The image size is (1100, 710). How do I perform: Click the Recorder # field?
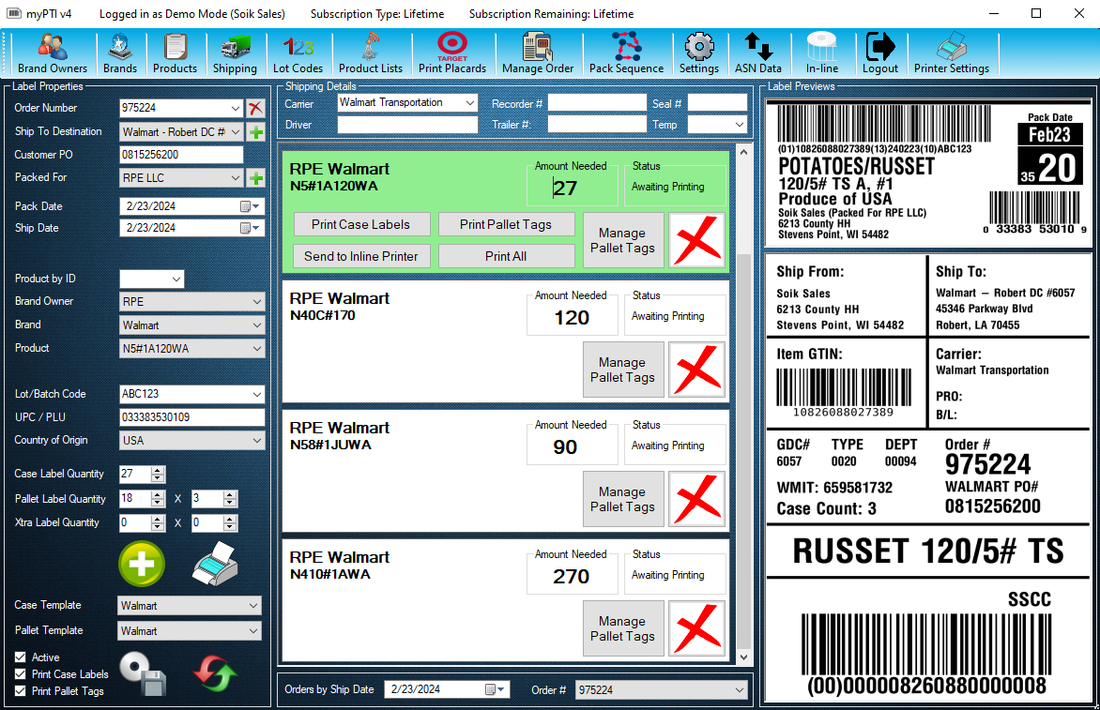tap(597, 103)
